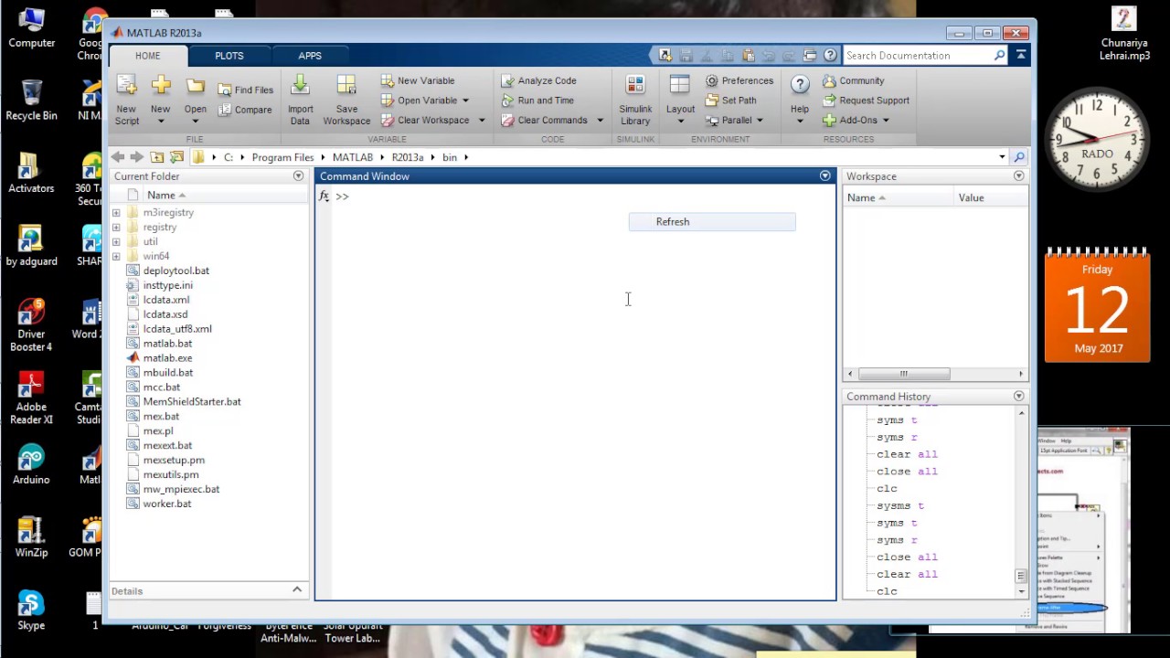Screen dimensions: 1170x658
Task: Click Refresh in the context menu
Action: pyautogui.click(x=712, y=222)
